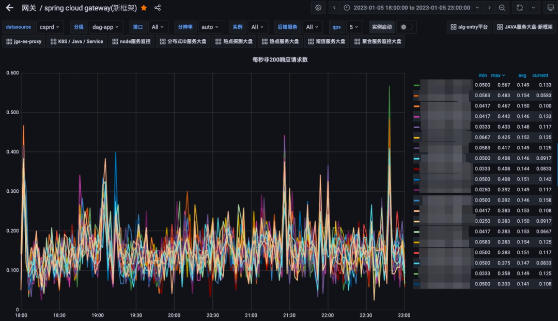
Task: Open the 短信服务大盘 link
Action: pyautogui.click(x=327, y=42)
